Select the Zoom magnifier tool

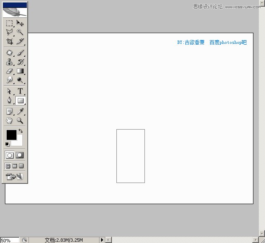pyautogui.click(x=20, y=120)
